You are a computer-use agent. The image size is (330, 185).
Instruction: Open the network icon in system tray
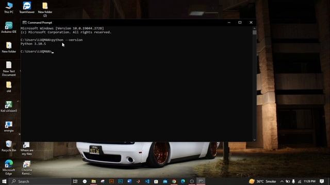click(x=299, y=181)
